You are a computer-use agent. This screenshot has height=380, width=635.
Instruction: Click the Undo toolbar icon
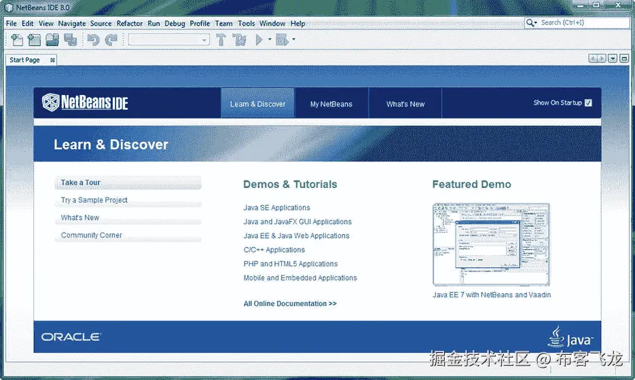[x=93, y=39]
